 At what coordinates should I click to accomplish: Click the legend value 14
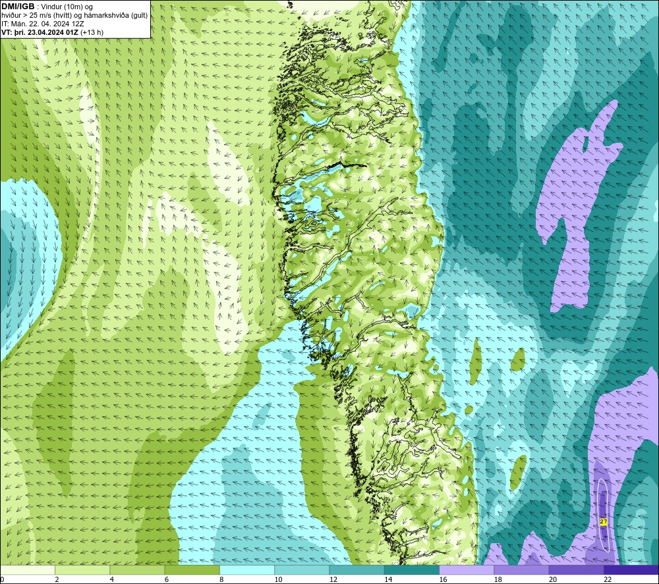[388, 580]
